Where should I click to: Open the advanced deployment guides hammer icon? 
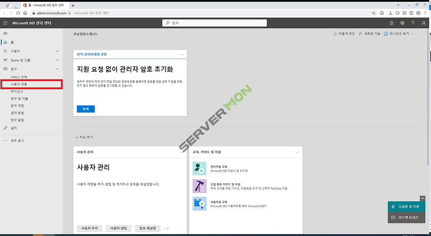199,186
